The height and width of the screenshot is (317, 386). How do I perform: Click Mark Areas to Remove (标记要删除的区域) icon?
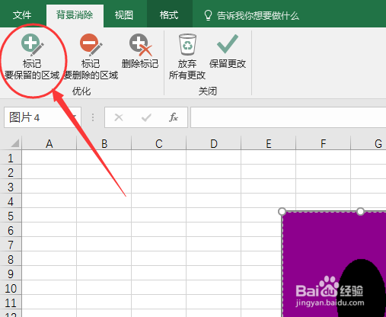pyautogui.click(x=91, y=45)
